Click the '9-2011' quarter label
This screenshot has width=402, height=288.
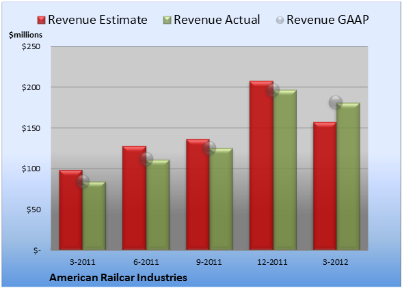pyautogui.click(x=209, y=262)
